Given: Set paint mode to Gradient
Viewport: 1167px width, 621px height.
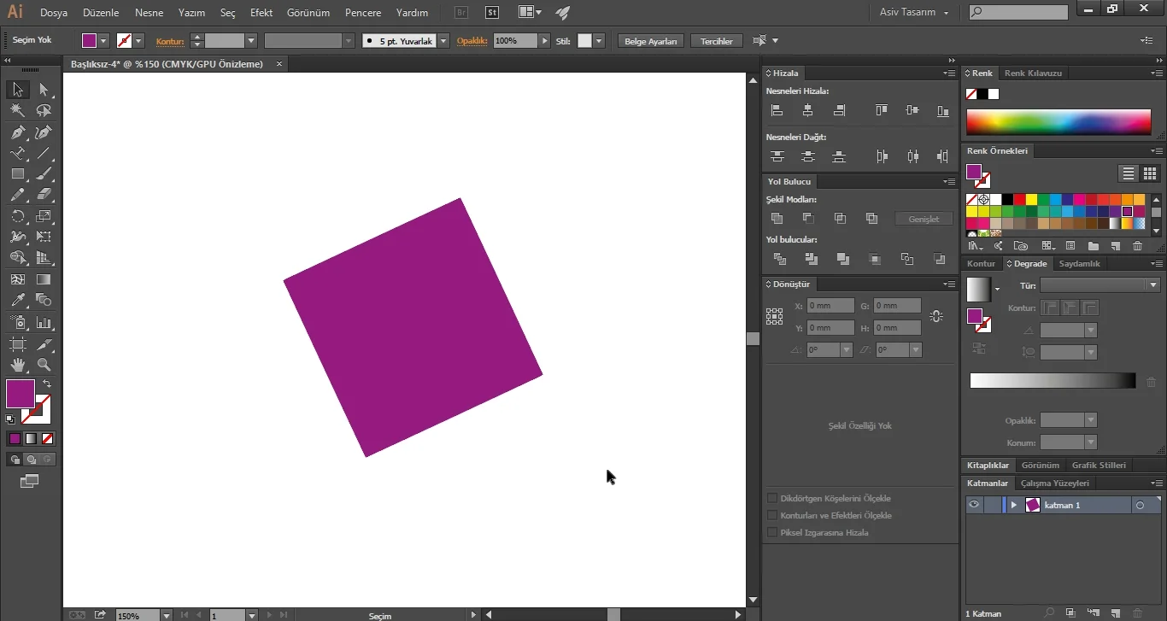Looking at the screenshot, I should click(31, 439).
